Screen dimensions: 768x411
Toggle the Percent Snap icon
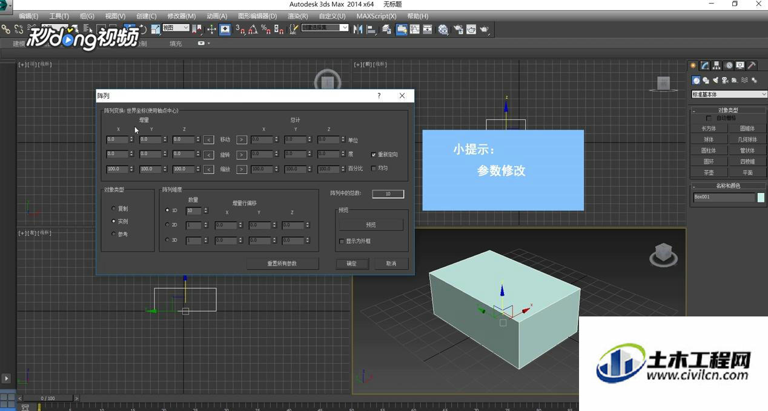click(x=266, y=29)
